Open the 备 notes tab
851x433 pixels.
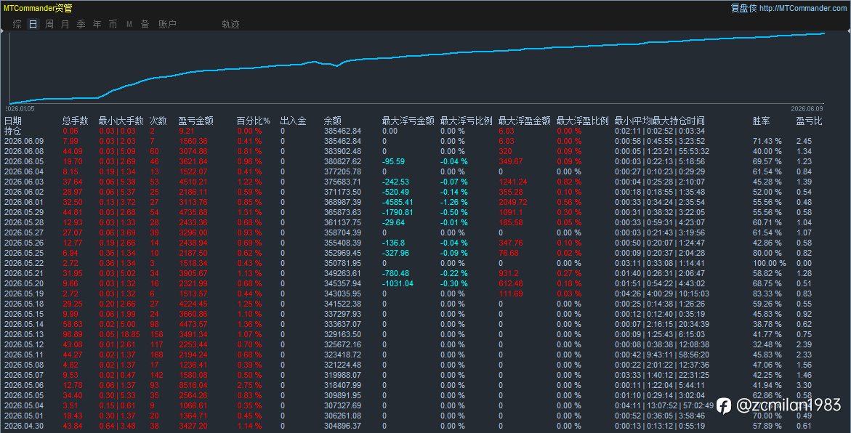[145, 24]
